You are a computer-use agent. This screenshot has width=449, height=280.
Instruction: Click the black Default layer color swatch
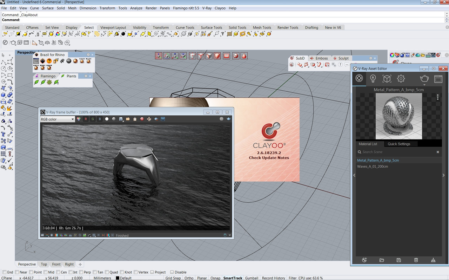[118, 278]
